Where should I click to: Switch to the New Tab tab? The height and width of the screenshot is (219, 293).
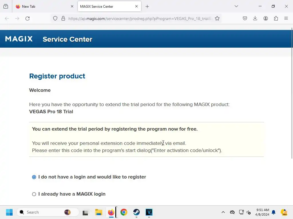pyautogui.click(x=44, y=6)
